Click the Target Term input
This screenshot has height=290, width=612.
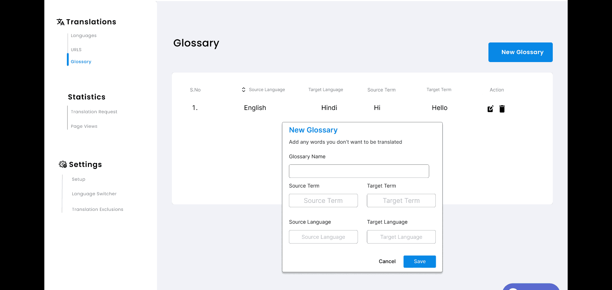401,200
